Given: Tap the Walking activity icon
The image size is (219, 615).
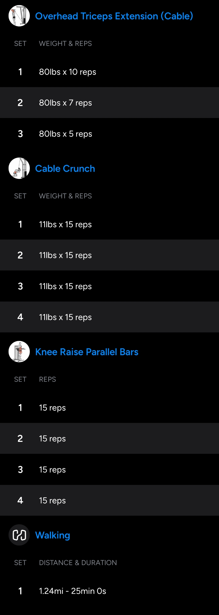Looking at the screenshot, I should tap(19, 535).
